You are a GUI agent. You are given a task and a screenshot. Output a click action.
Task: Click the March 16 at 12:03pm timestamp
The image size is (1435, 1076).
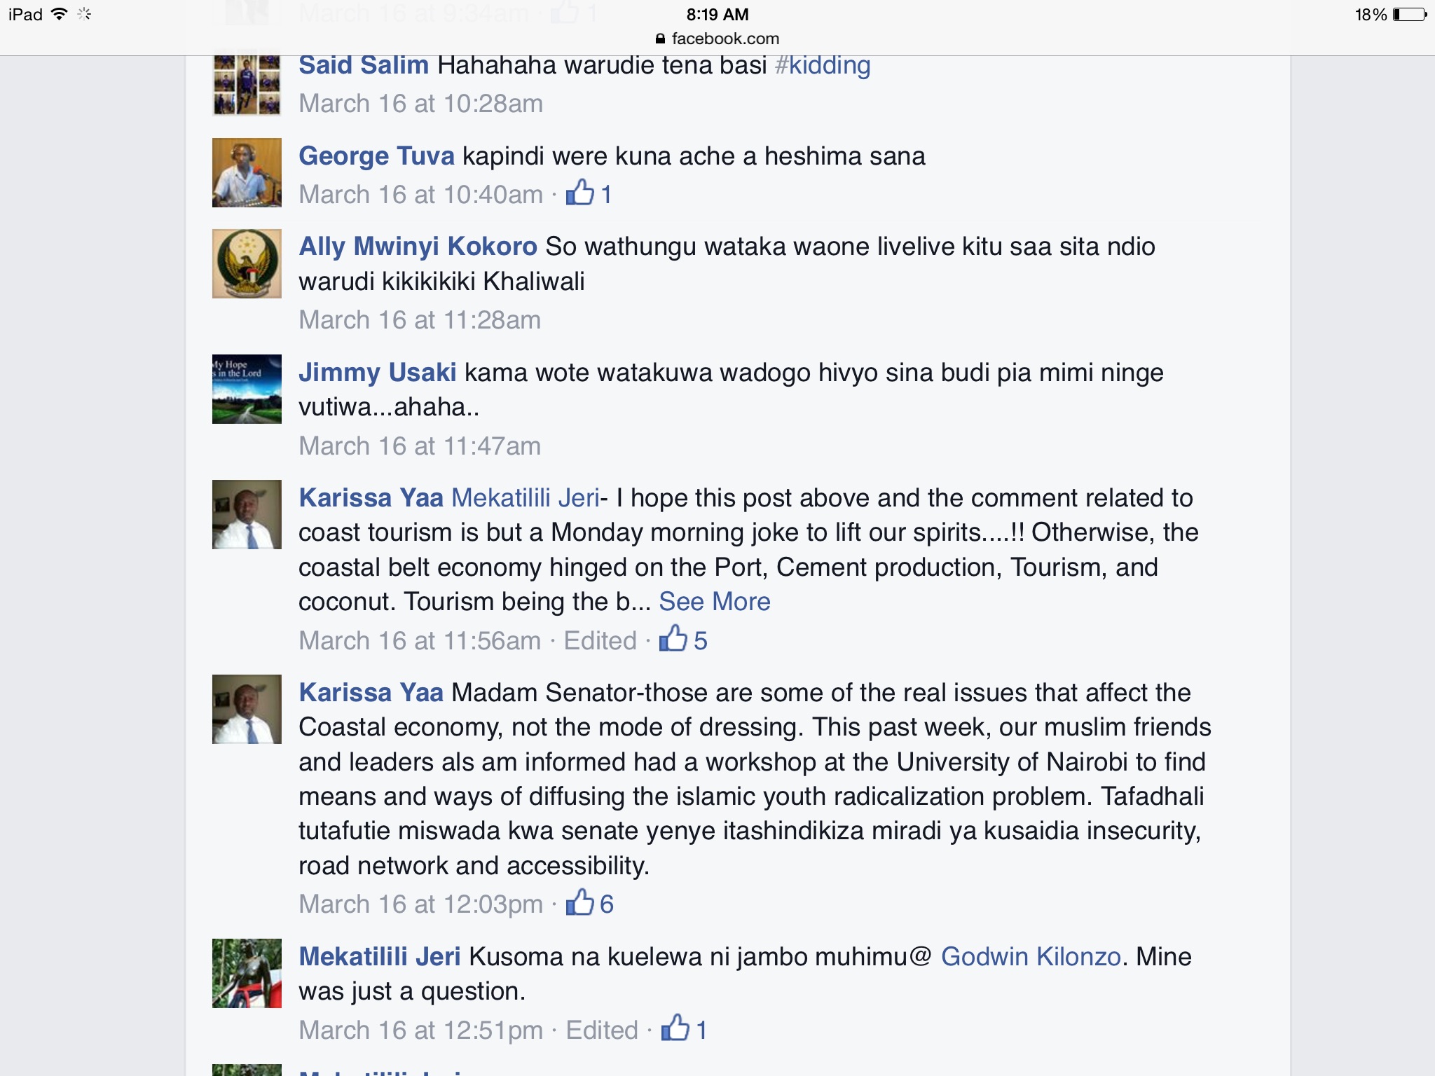[x=420, y=904]
